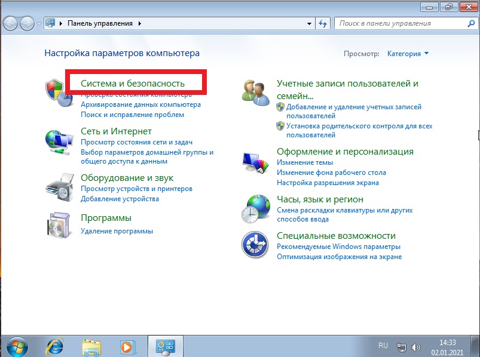The width and height of the screenshot is (480, 357).
Task: Open the Удаление программы link
Action: 117,231
